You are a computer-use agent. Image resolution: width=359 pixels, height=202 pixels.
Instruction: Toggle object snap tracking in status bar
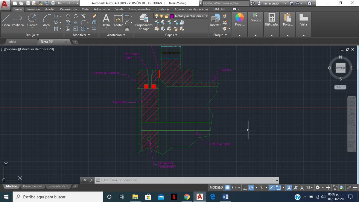[272, 188]
